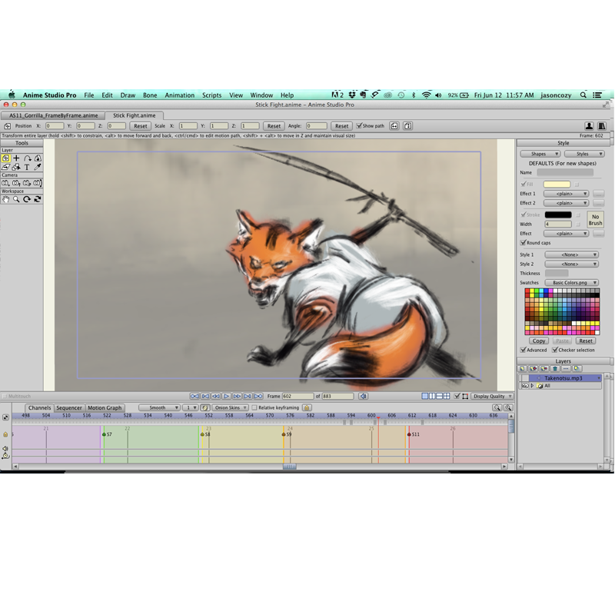This screenshot has width=615, height=615.
Task: Click the play button in playback controls
Action: pyautogui.click(x=226, y=396)
